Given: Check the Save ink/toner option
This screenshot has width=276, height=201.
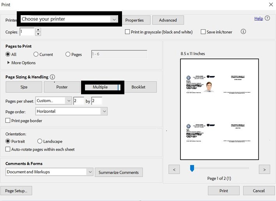Looking at the screenshot, I should tap(203, 32).
